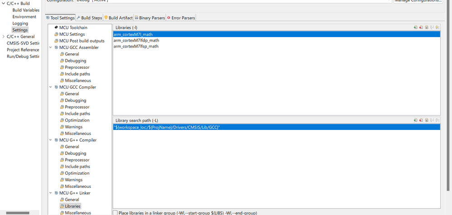Viewport: 452px width, 215px height.
Task: Open General under MCU GCC Assembler
Action: (x=69, y=54)
